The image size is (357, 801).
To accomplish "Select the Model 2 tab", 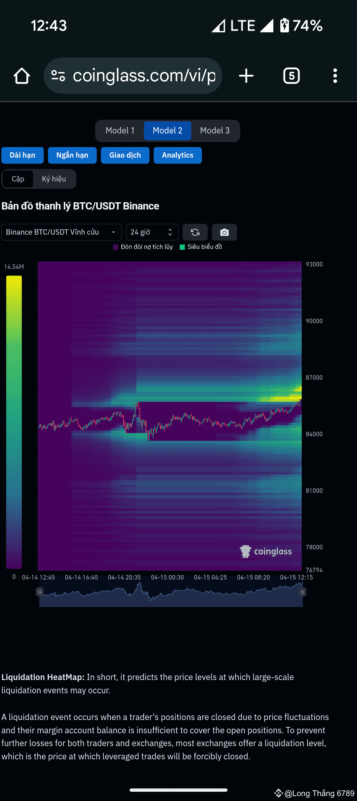I will pos(168,131).
